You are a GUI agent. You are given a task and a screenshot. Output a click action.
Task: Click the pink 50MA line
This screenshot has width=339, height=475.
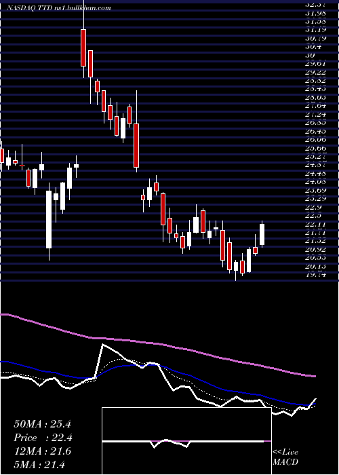157,343
